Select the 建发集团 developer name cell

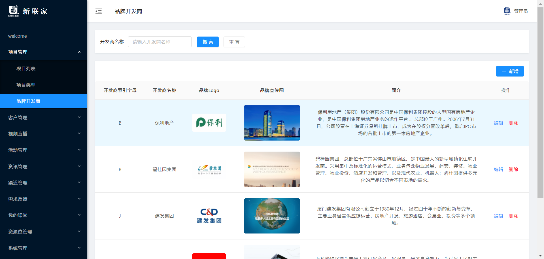pyautogui.click(x=164, y=216)
